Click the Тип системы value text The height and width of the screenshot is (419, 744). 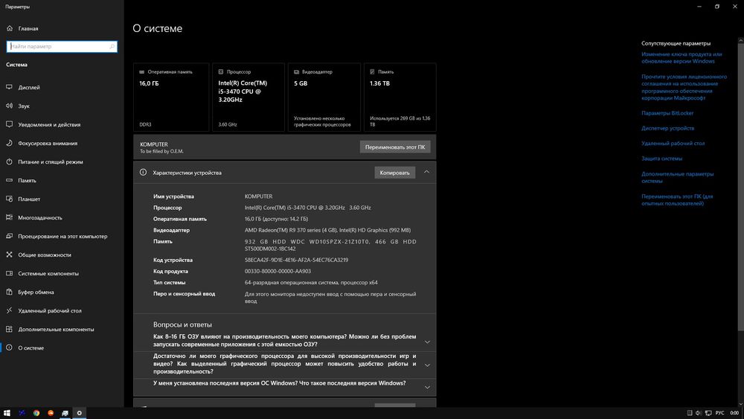(311, 282)
